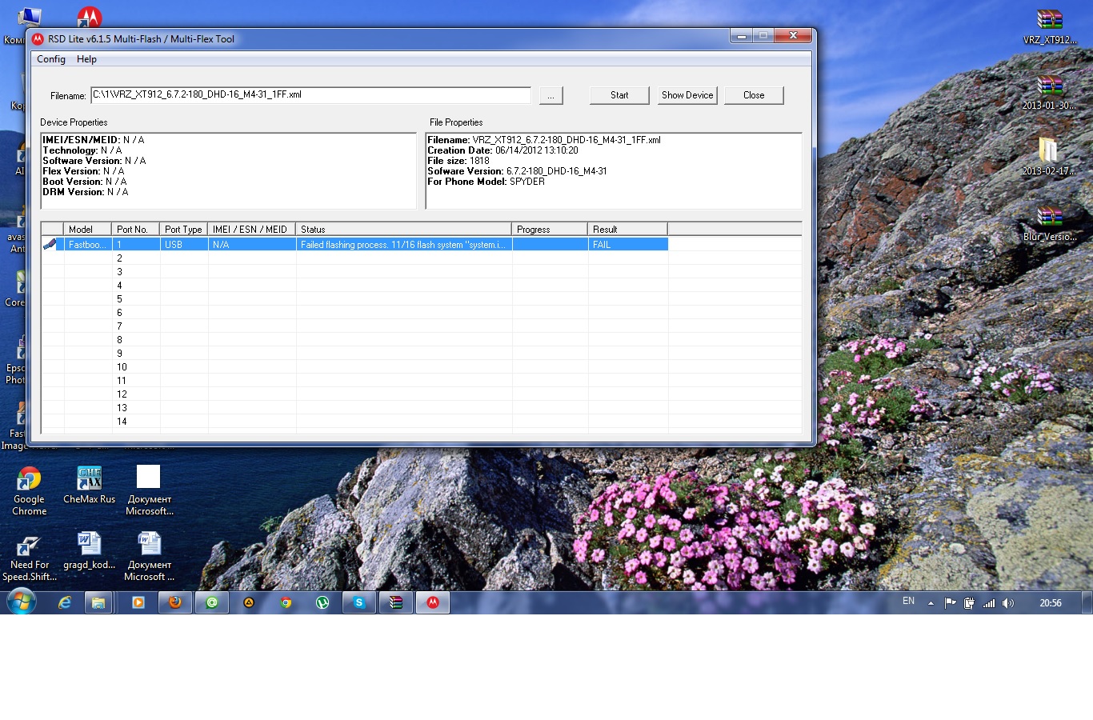Open the Config menu

(51, 59)
